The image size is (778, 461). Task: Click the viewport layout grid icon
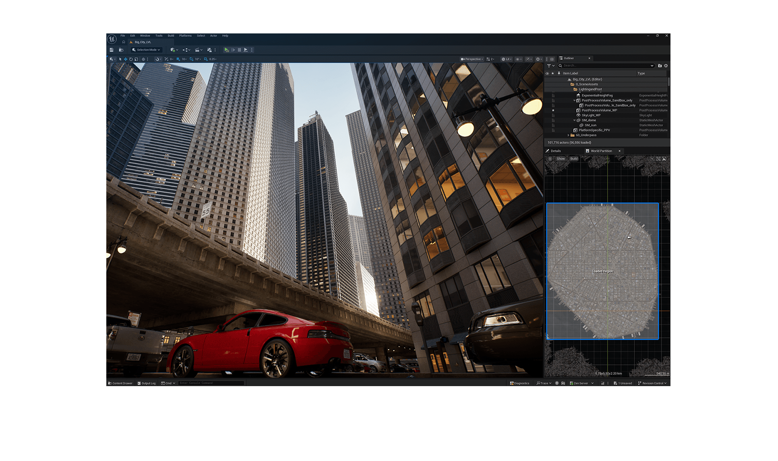tap(552, 59)
